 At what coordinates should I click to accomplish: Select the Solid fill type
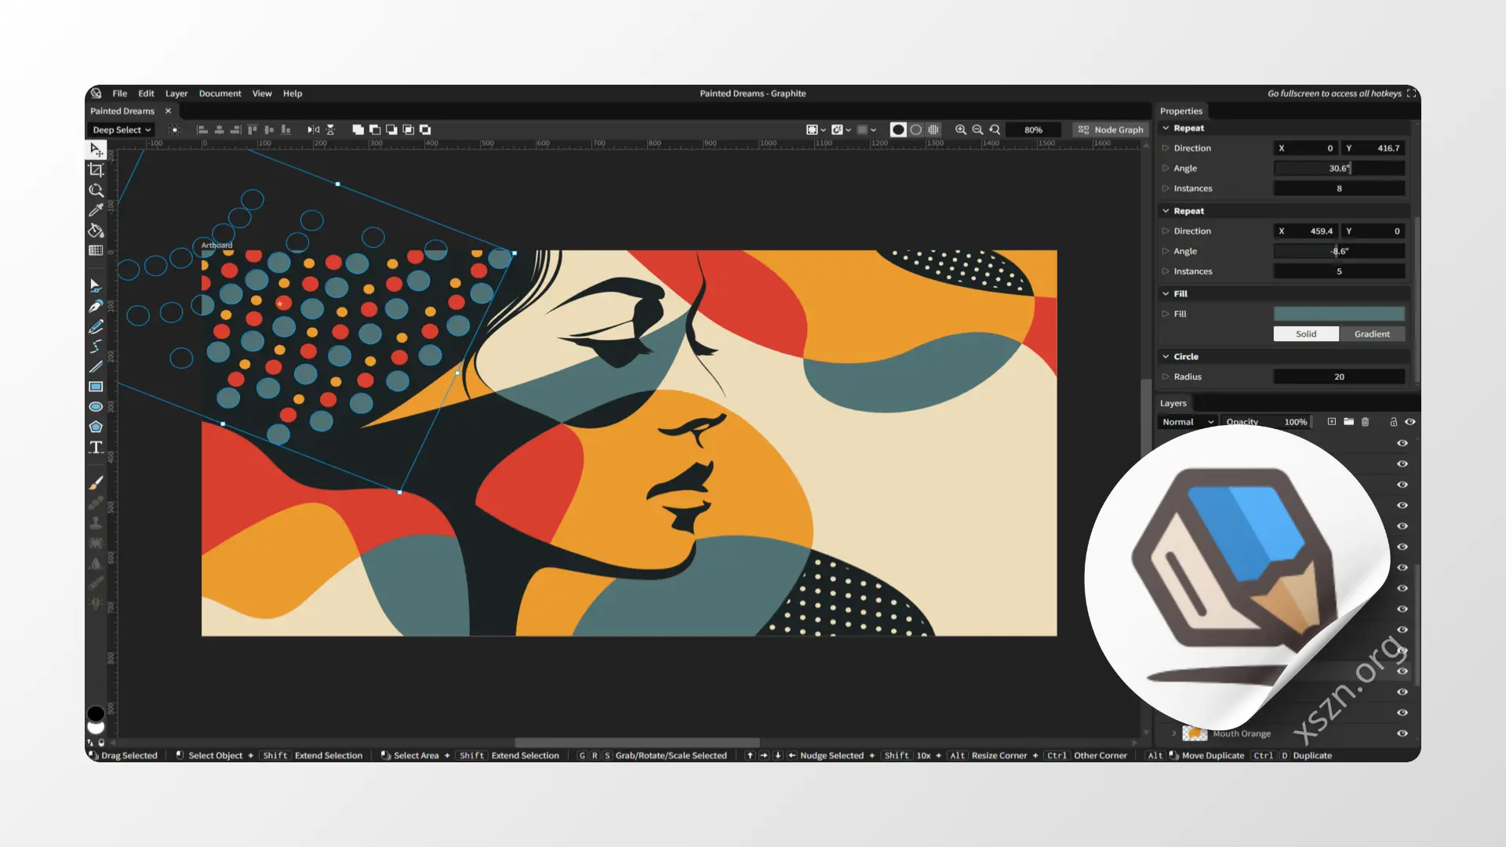pyautogui.click(x=1306, y=334)
